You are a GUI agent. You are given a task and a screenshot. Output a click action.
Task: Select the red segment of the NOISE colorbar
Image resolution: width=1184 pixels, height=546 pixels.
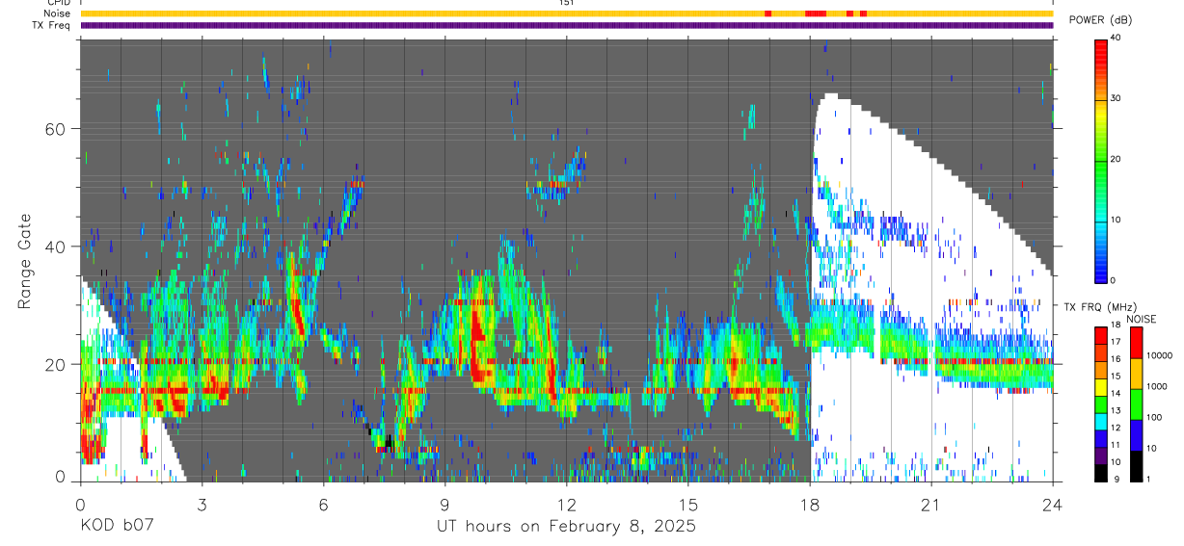coord(1136,343)
